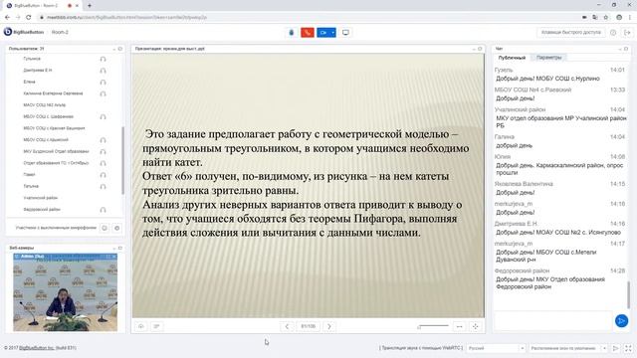This screenshot has height=358, width=637.
Task: Click the BigBlueButton logo
Action: [24, 32]
